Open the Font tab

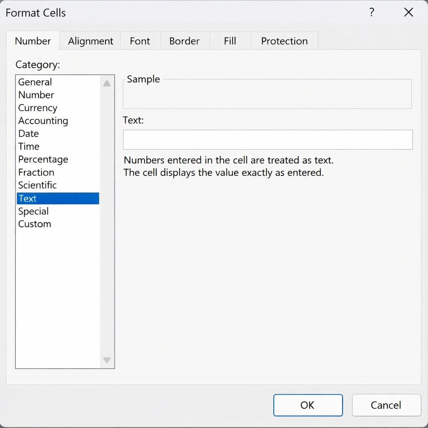tap(140, 41)
